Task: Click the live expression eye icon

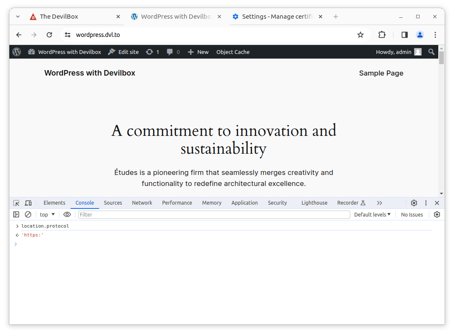Action: (x=67, y=214)
